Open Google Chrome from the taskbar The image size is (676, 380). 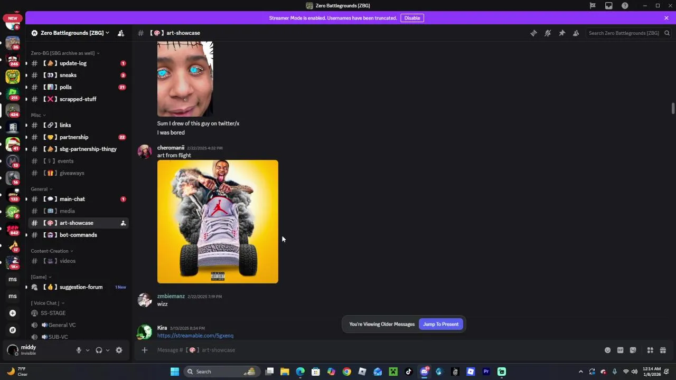click(x=346, y=372)
